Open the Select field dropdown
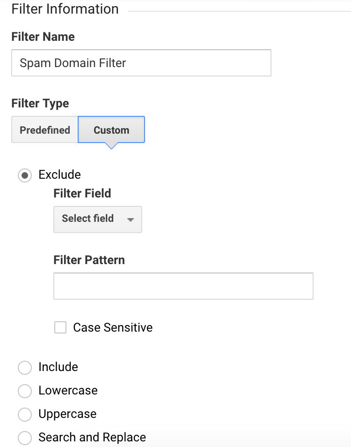Image resolution: width=351 pixels, height=447 pixels. click(97, 219)
